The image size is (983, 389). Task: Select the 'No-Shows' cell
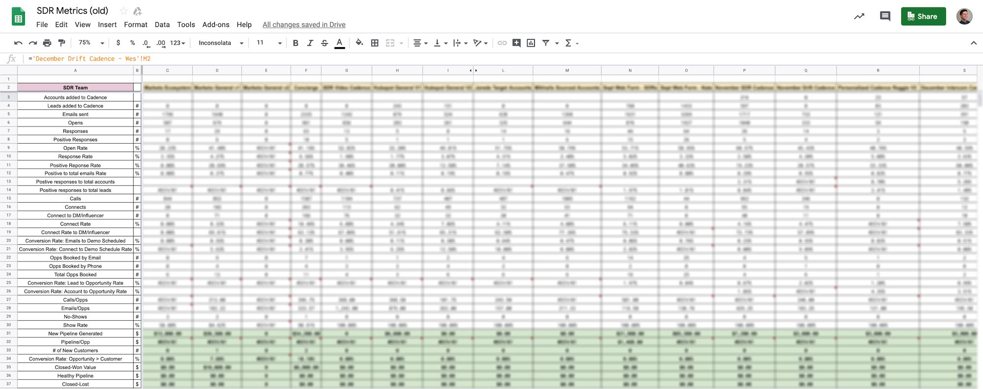tap(75, 317)
